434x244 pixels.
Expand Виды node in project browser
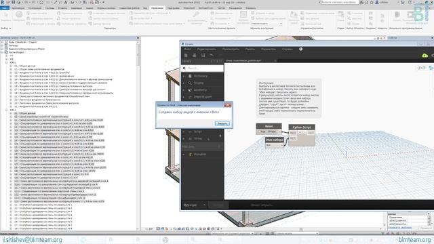pos(2,42)
